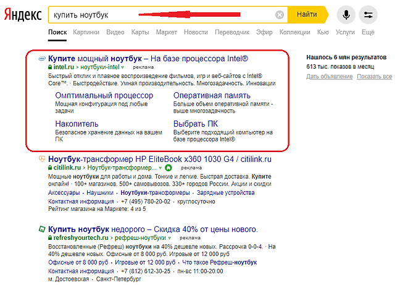Expand the arrow after Ноутбук-трансформер... URL
The width and height of the screenshot is (400, 285).
[x=160, y=168]
